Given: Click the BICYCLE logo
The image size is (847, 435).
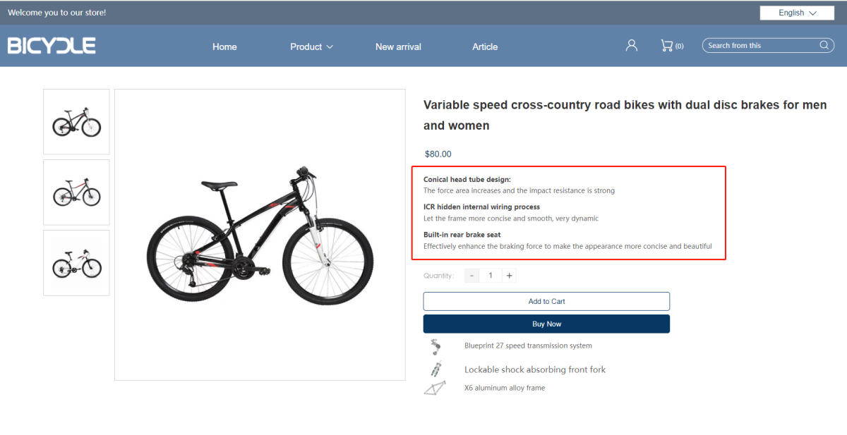Looking at the screenshot, I should point(52,46).
